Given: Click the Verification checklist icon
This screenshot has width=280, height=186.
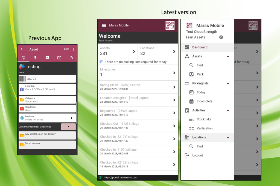Looking at the screenshot, I should (191, 128).
